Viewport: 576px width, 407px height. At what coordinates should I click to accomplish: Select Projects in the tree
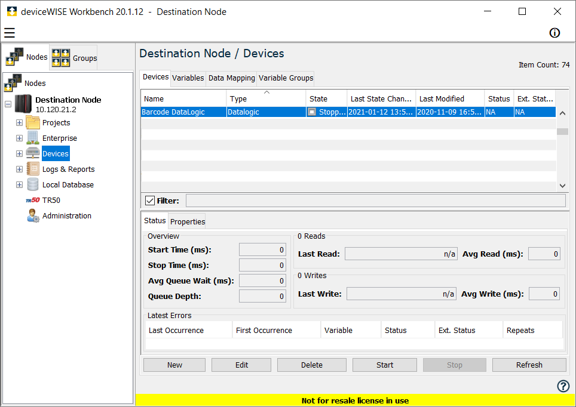pos(56,122)
